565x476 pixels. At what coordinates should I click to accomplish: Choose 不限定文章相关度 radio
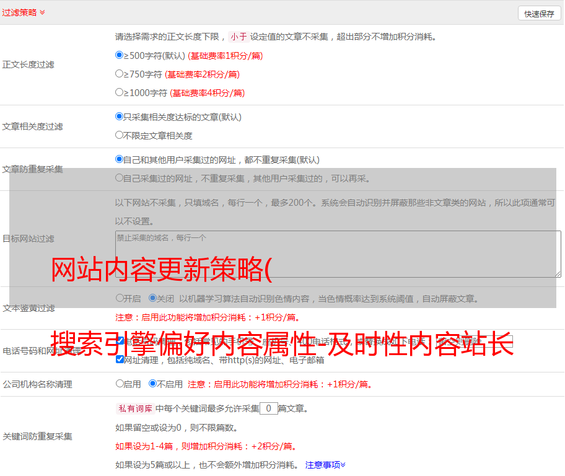(119, 135)
